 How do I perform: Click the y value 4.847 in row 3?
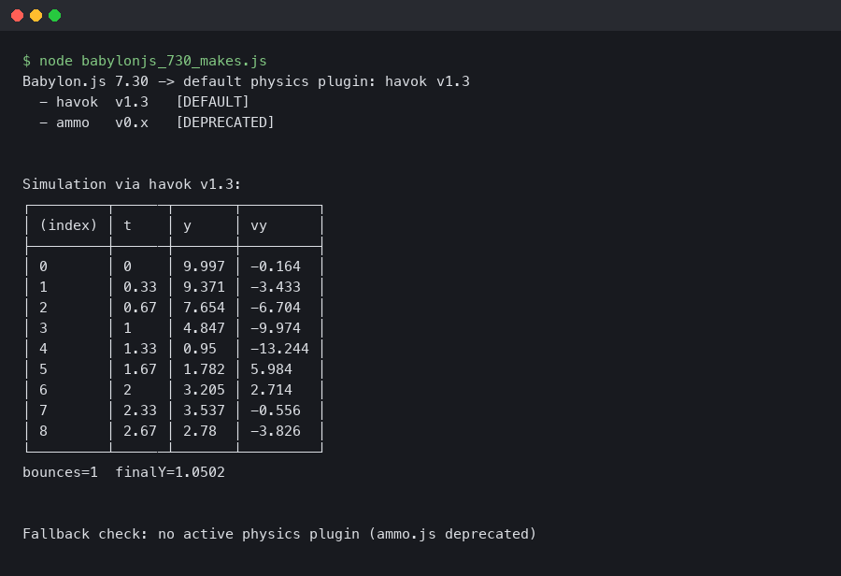click(x=204, y=328)
